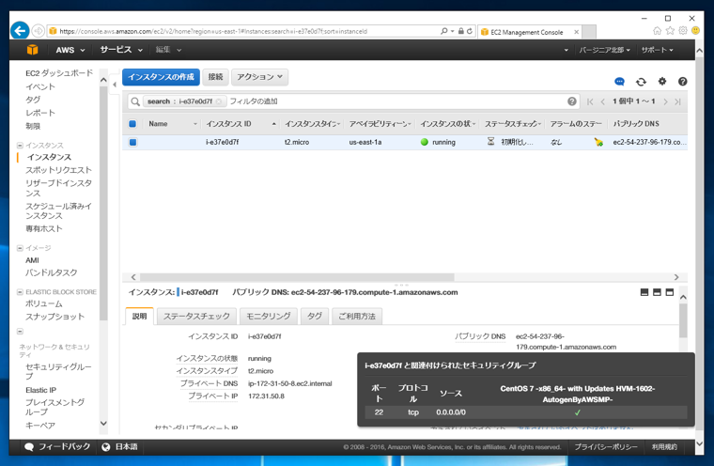Viewport: 714px width, 466px height.
Task: Open the プライバシーポリシー link
Action: tap(606, 447)
